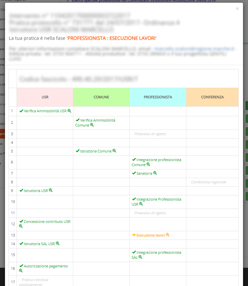Viewport: 248px width, 286px height.
Task: Open magnifier next to Istruttoria SAL USR
Action: (58, 243)
